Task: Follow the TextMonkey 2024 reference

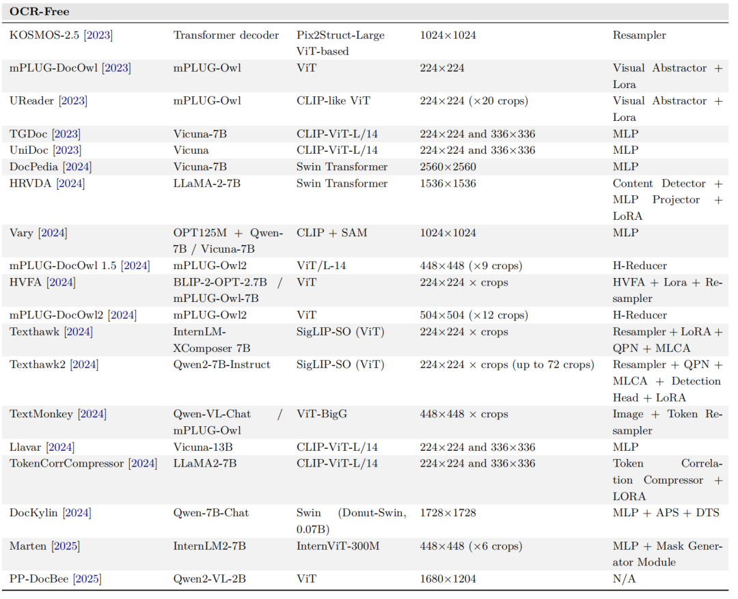Action: [92, 414]
